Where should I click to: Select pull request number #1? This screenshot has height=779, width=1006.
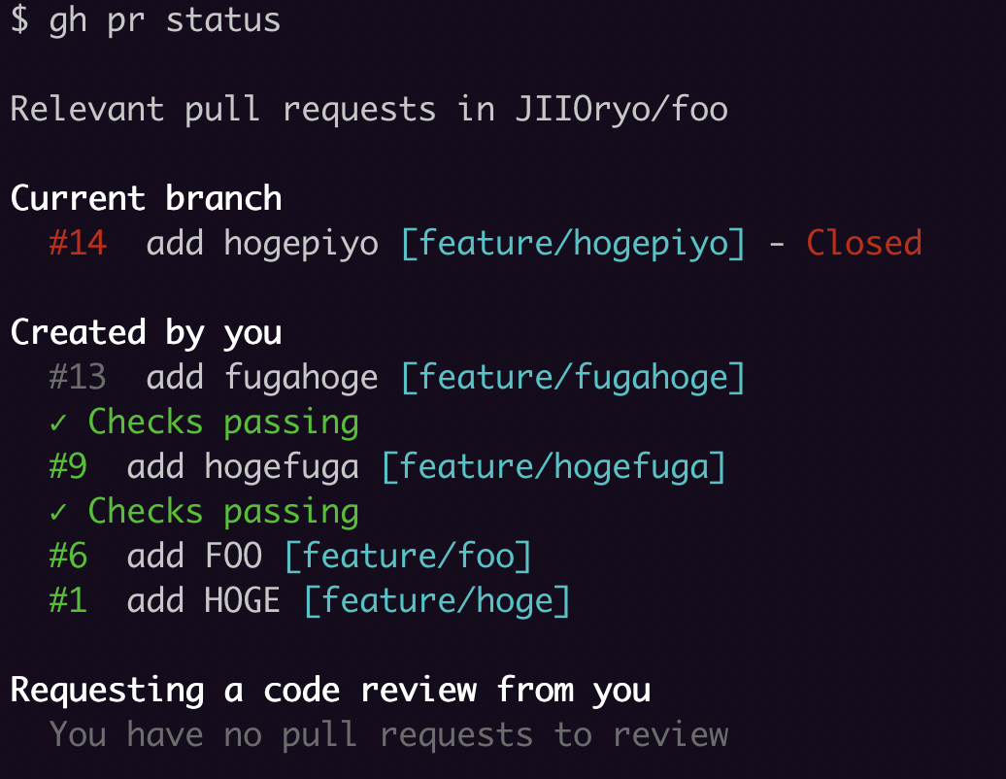(x=68, y=601)
